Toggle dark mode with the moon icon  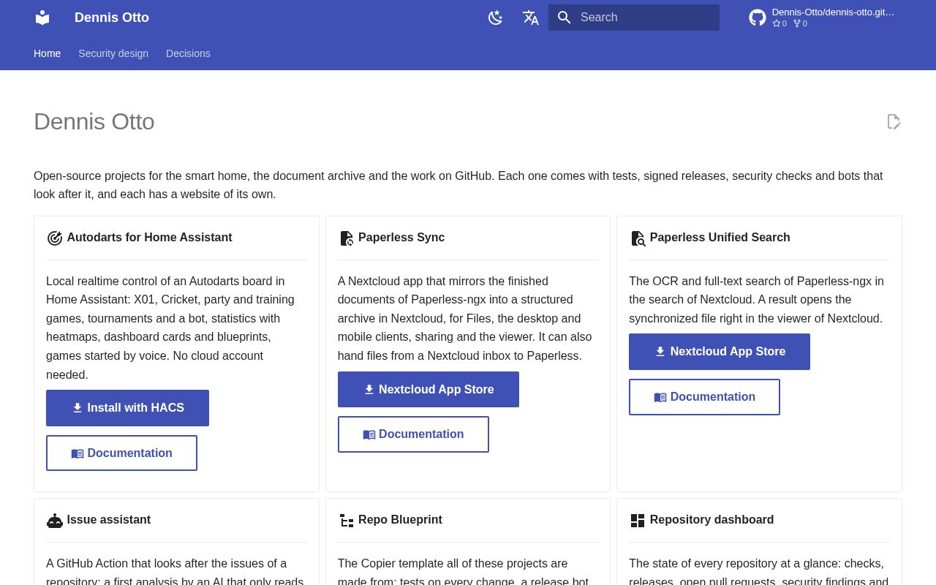coord(496,18)
